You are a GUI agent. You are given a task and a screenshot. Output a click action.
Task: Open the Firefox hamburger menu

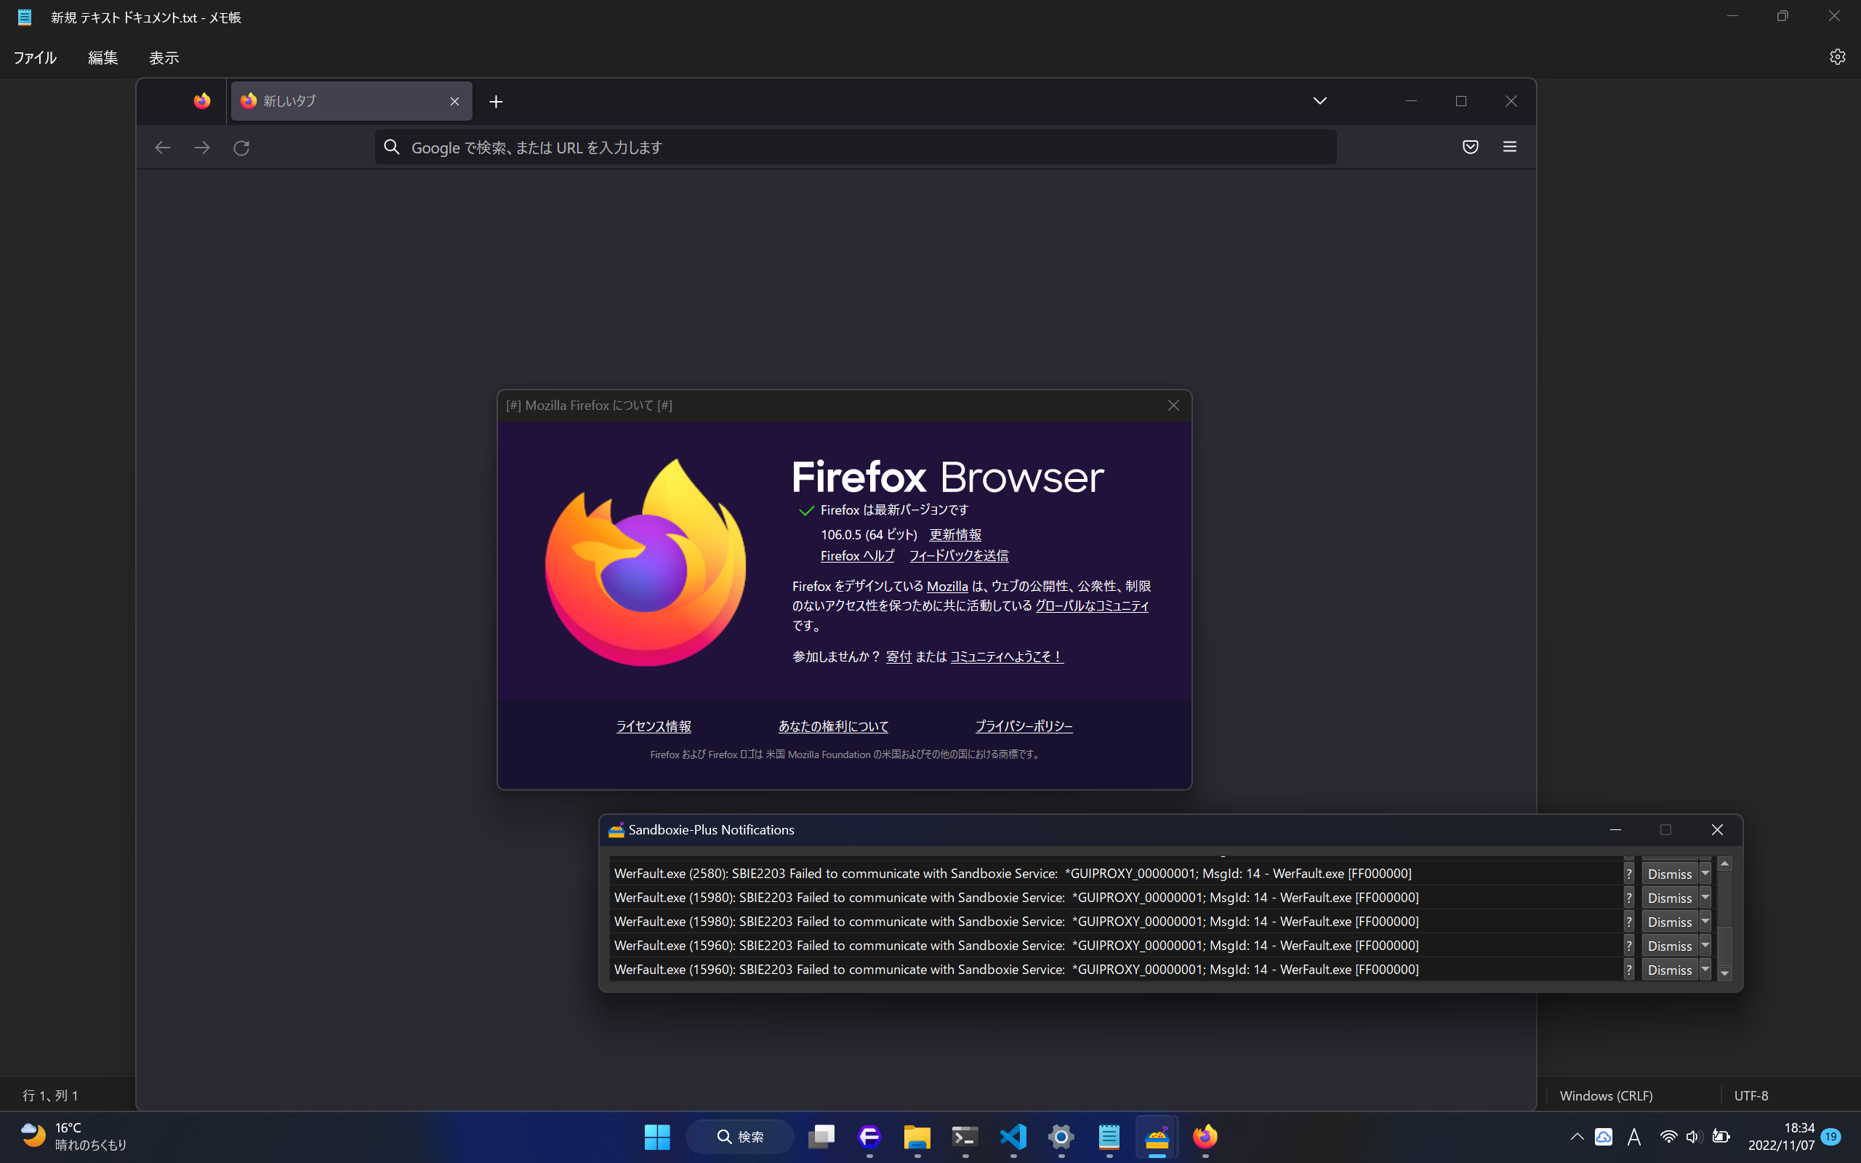click(1509, 146)
